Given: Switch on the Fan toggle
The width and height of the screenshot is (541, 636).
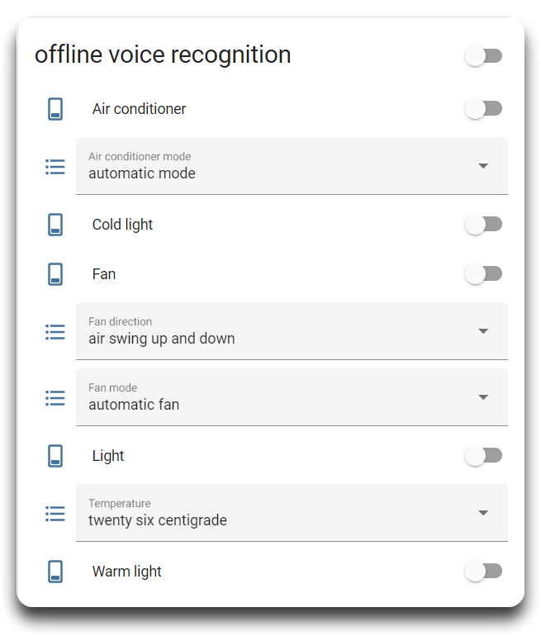Looking at the screenshot, I should (483, 273).
